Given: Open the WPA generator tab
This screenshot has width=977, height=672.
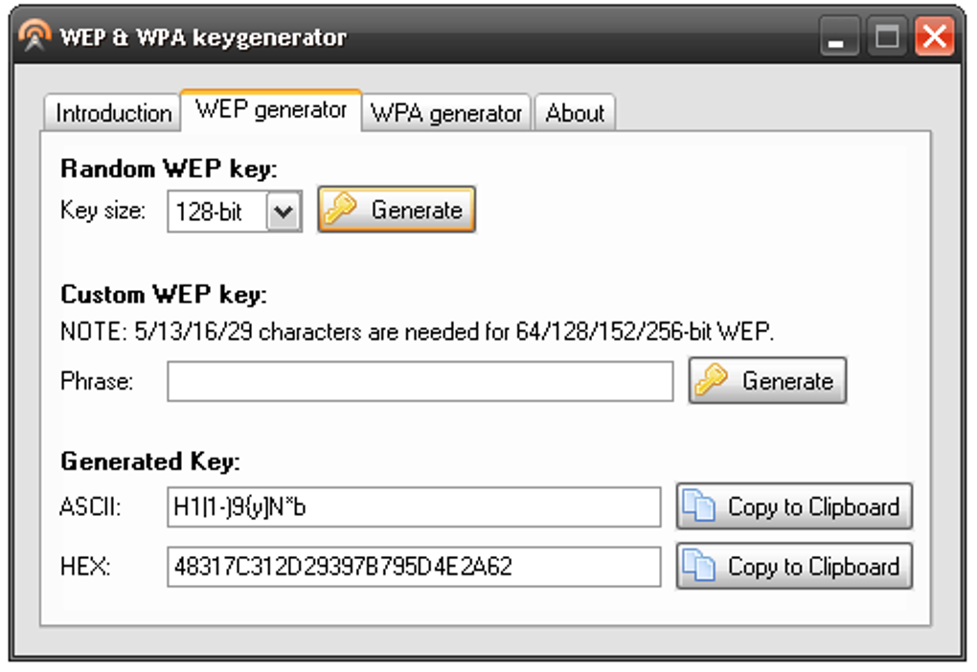Looking at the screenshot, I should (446, 113).
